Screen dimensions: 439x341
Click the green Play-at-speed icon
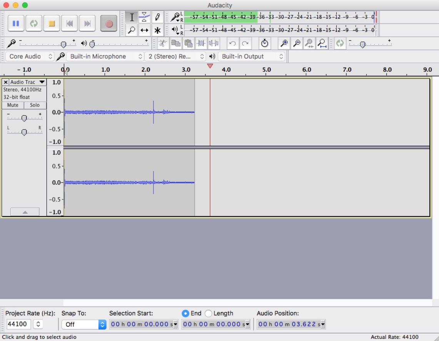coord(340,44)
